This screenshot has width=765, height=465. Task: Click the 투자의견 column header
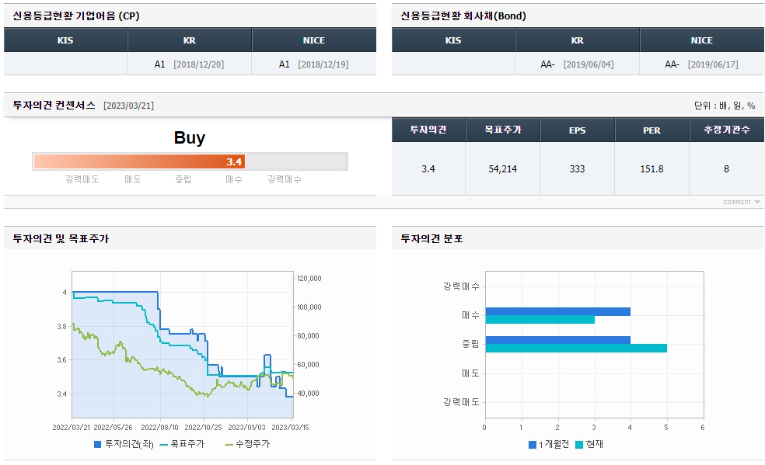[x=428, y=130]
